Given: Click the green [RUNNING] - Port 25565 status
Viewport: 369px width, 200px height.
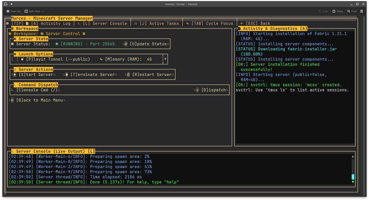Looking at the screenshot, I should tap(85, 44).
